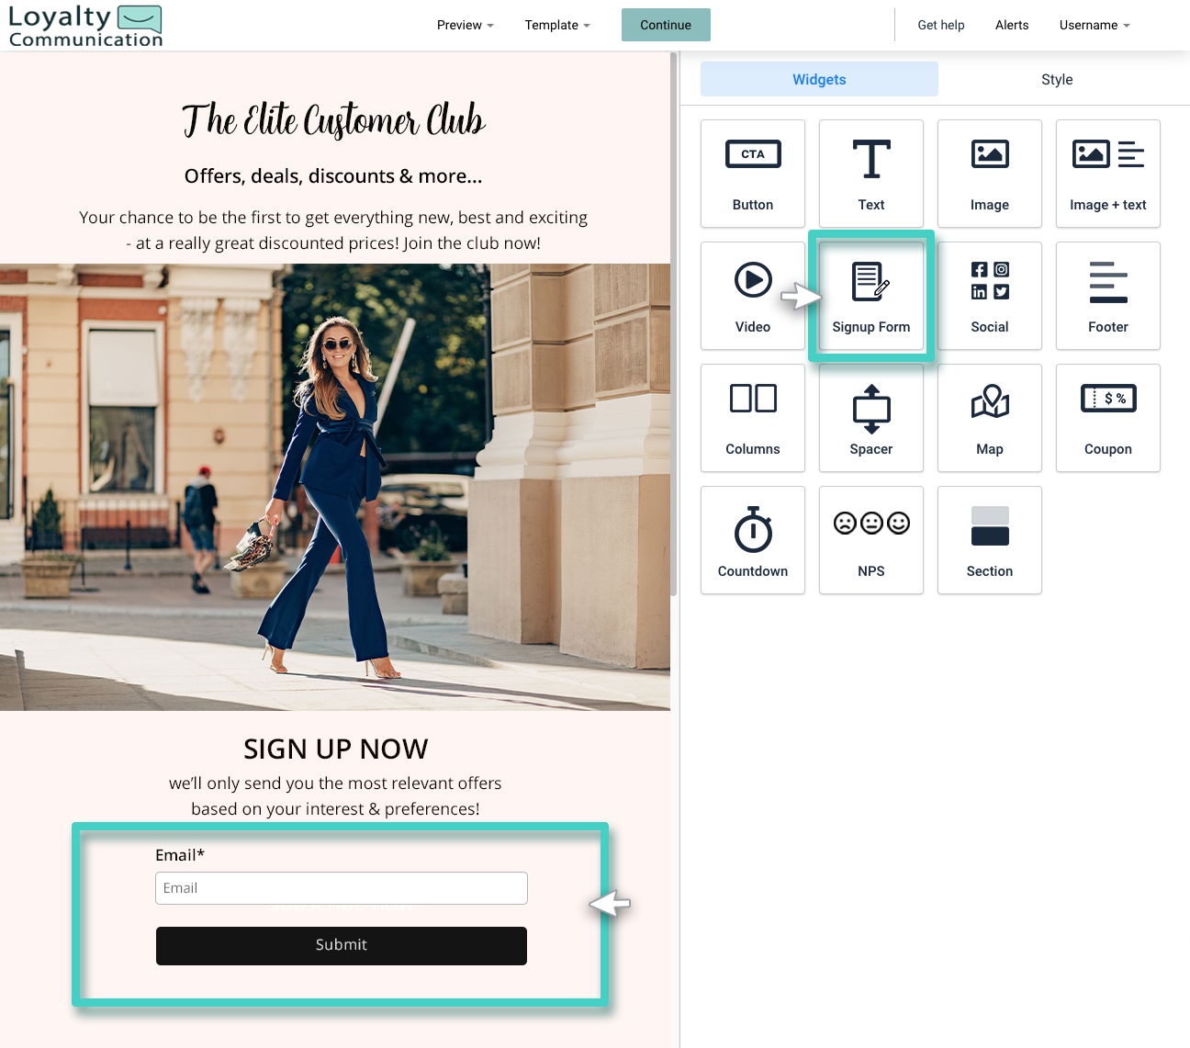
Task: Add a Countdown widget
Action: click(x=752, y=540)
